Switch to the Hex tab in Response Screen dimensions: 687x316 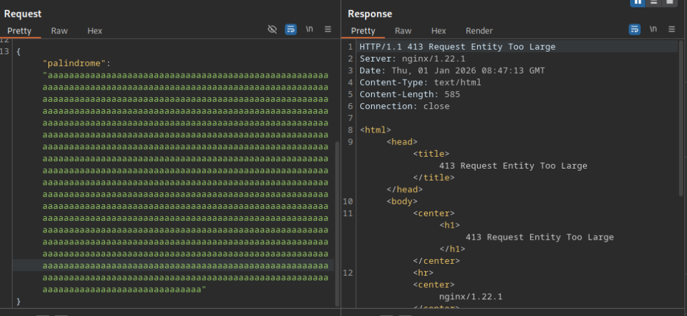pyautogui.click(x=439, y=31)
